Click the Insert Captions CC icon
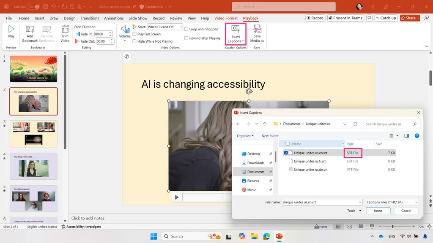Screen dimensions: 433x243 tap(236, 29)
